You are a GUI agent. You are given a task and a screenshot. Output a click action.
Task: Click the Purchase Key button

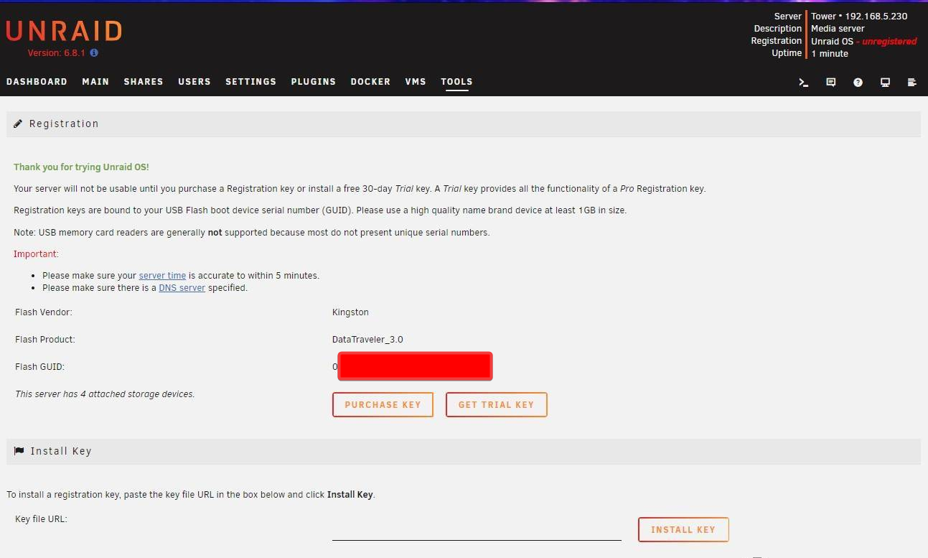tap(383, 405)
